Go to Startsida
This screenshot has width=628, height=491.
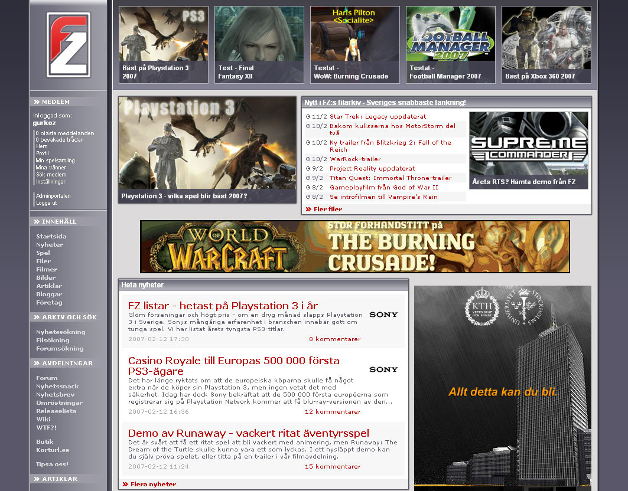[x=51, y=237]
